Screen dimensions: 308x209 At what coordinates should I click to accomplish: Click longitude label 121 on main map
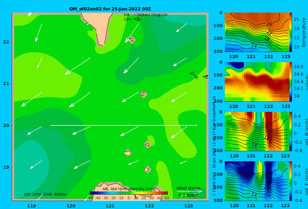click(x=110, y=206)
